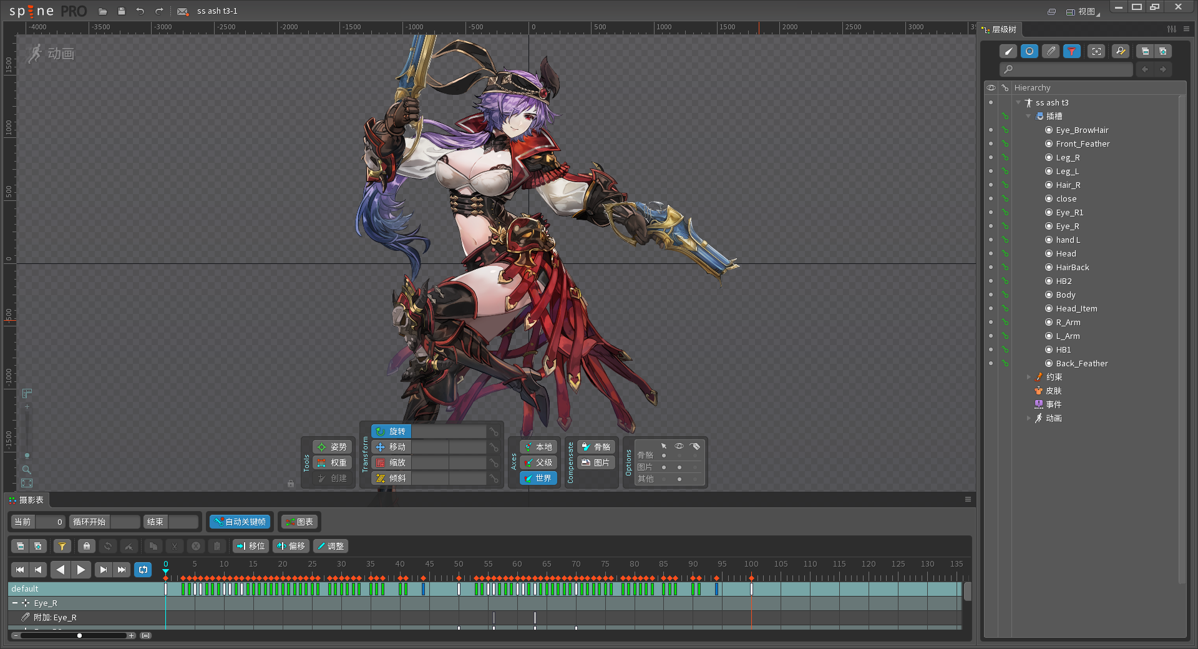Collapse all tree nodes with minus icon
This screenshot has height=649, width=1198.
pyautogui.click(x=1145, y=51)
